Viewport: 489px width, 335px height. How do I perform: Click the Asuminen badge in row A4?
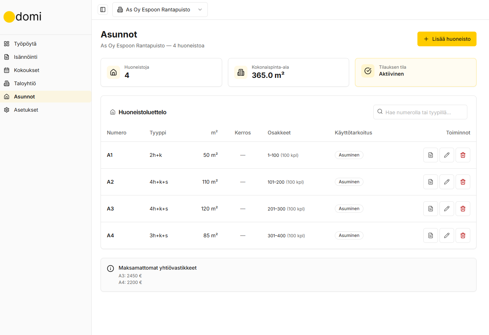point(349,235)
